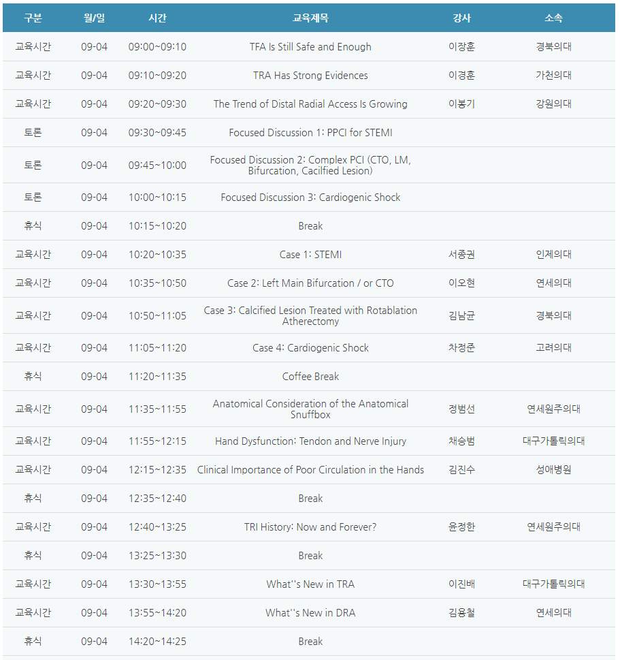
Task: Click 'Case 2: Left Main Bifurcation / or CTO'
Action: [310, 283]
